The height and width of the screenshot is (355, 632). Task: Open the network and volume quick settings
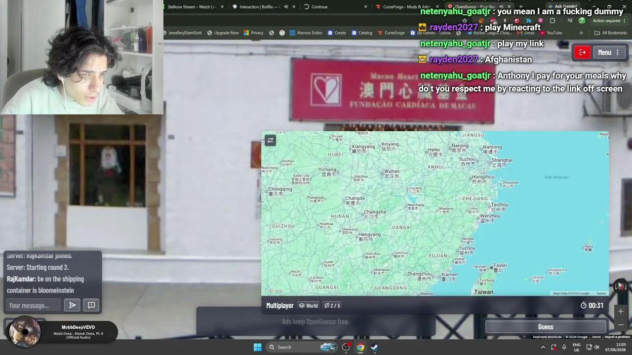pos(594,347)
